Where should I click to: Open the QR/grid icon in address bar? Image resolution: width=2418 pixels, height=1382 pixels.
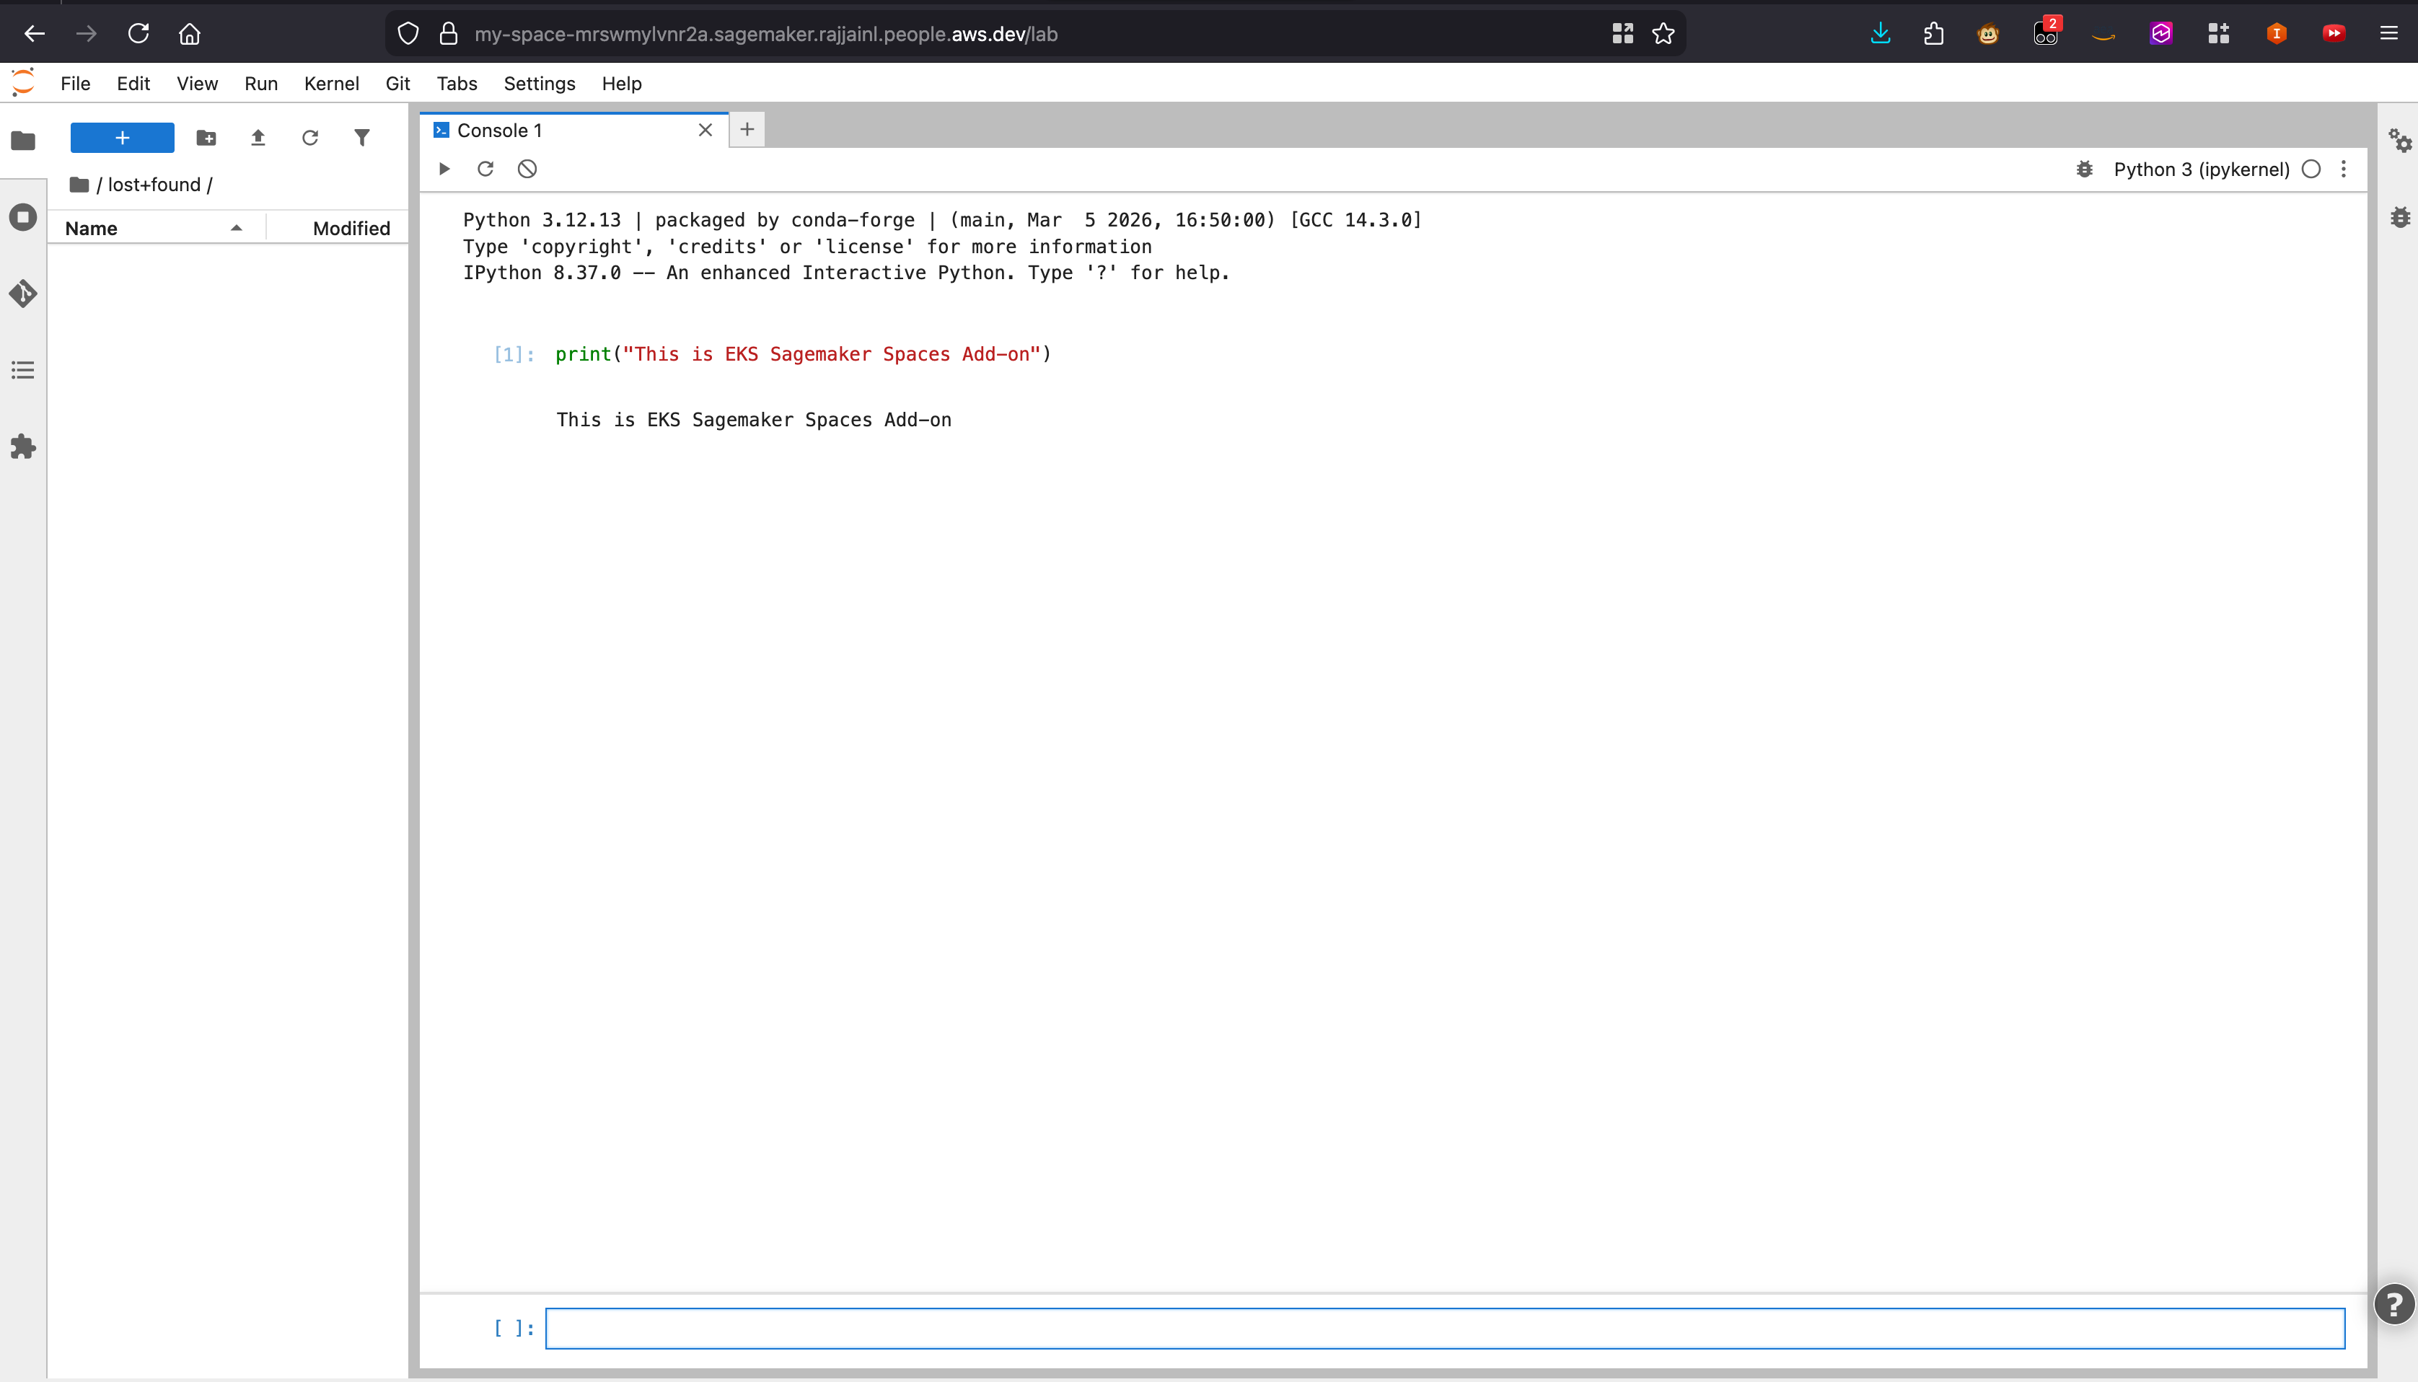pos(1623,34)
